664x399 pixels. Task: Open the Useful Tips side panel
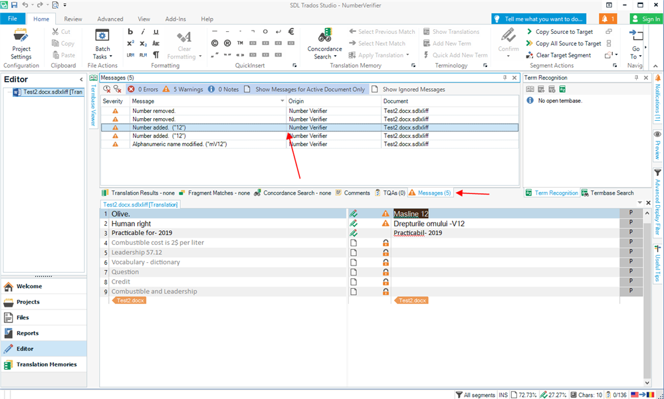pyautogui.click(x=657, y=263)
